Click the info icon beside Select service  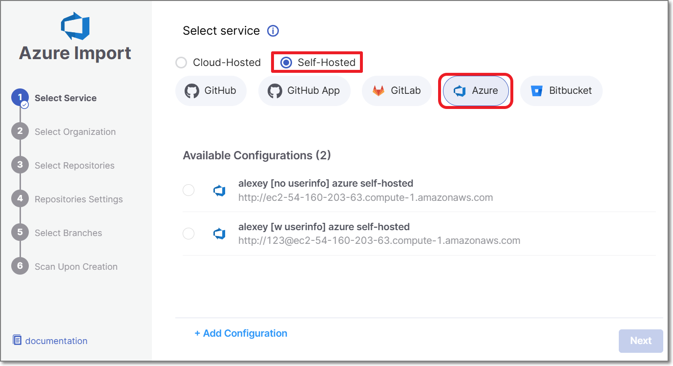pyautogui.click(x=273, y=31)
